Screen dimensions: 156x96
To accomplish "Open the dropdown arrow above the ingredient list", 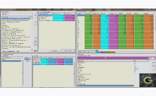I will pos(31,17).
